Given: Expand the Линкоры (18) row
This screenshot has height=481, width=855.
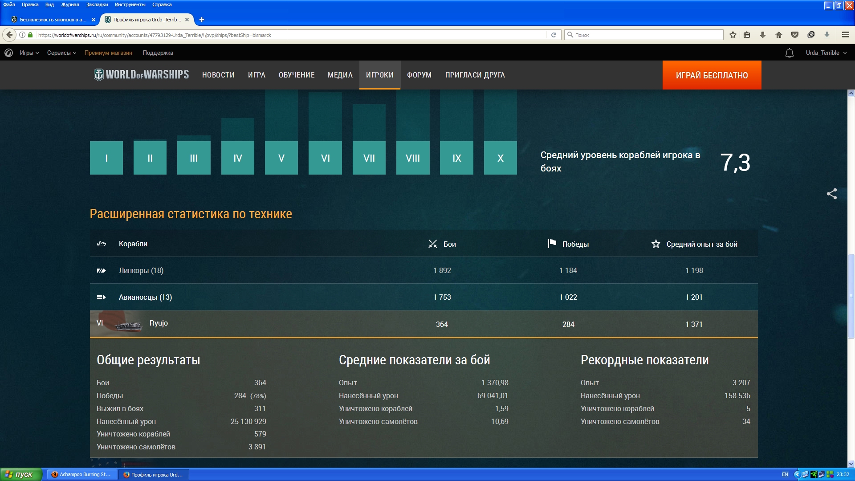Looking at the screenshot, I should tap(424, 270).
